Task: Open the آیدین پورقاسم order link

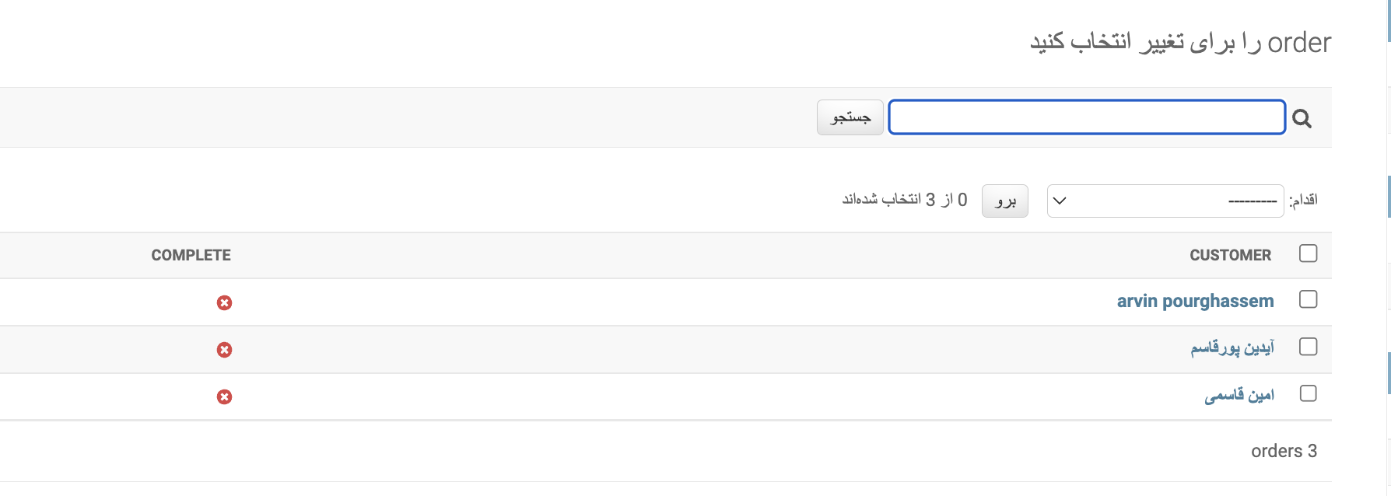Action: point(1232,348)
